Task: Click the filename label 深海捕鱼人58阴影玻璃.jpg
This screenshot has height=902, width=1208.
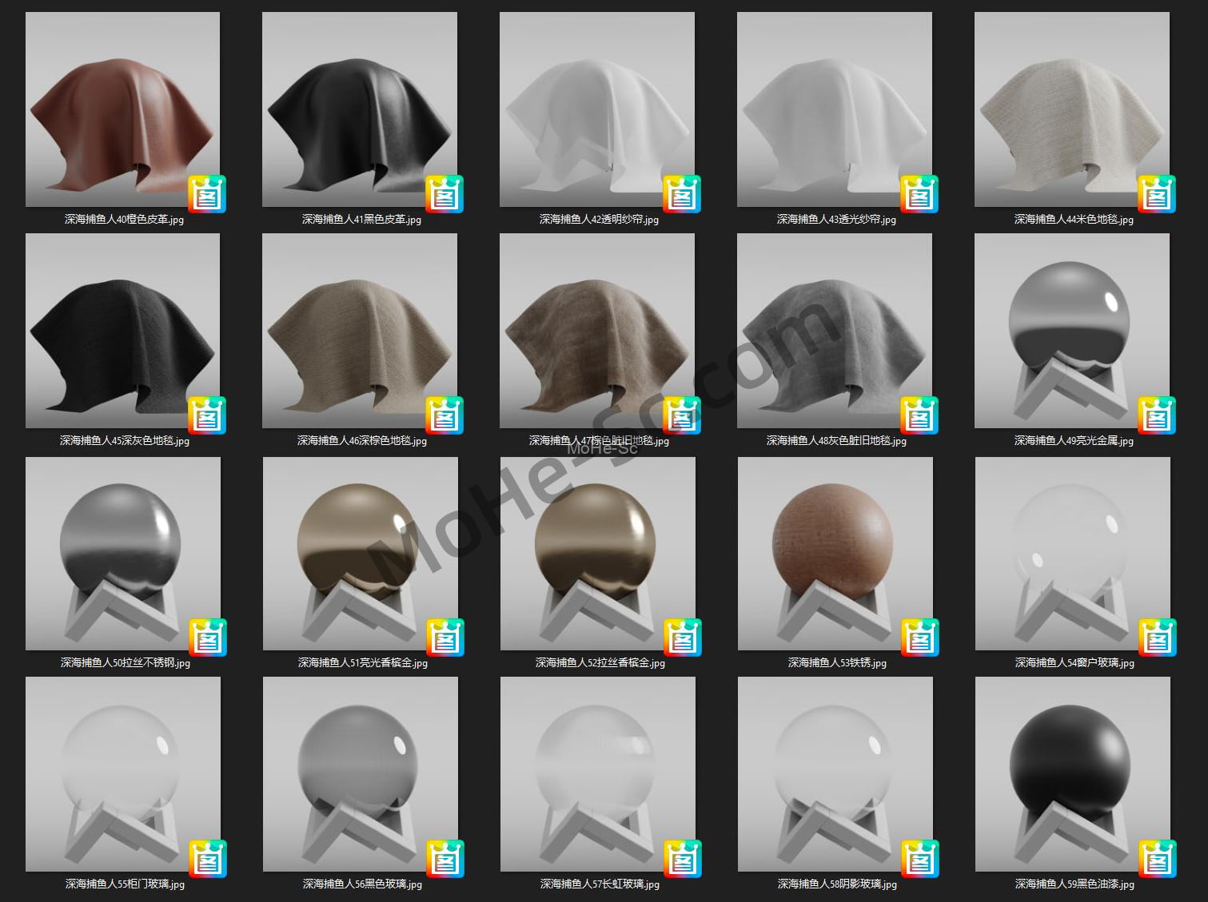Action: click(837, 884)
